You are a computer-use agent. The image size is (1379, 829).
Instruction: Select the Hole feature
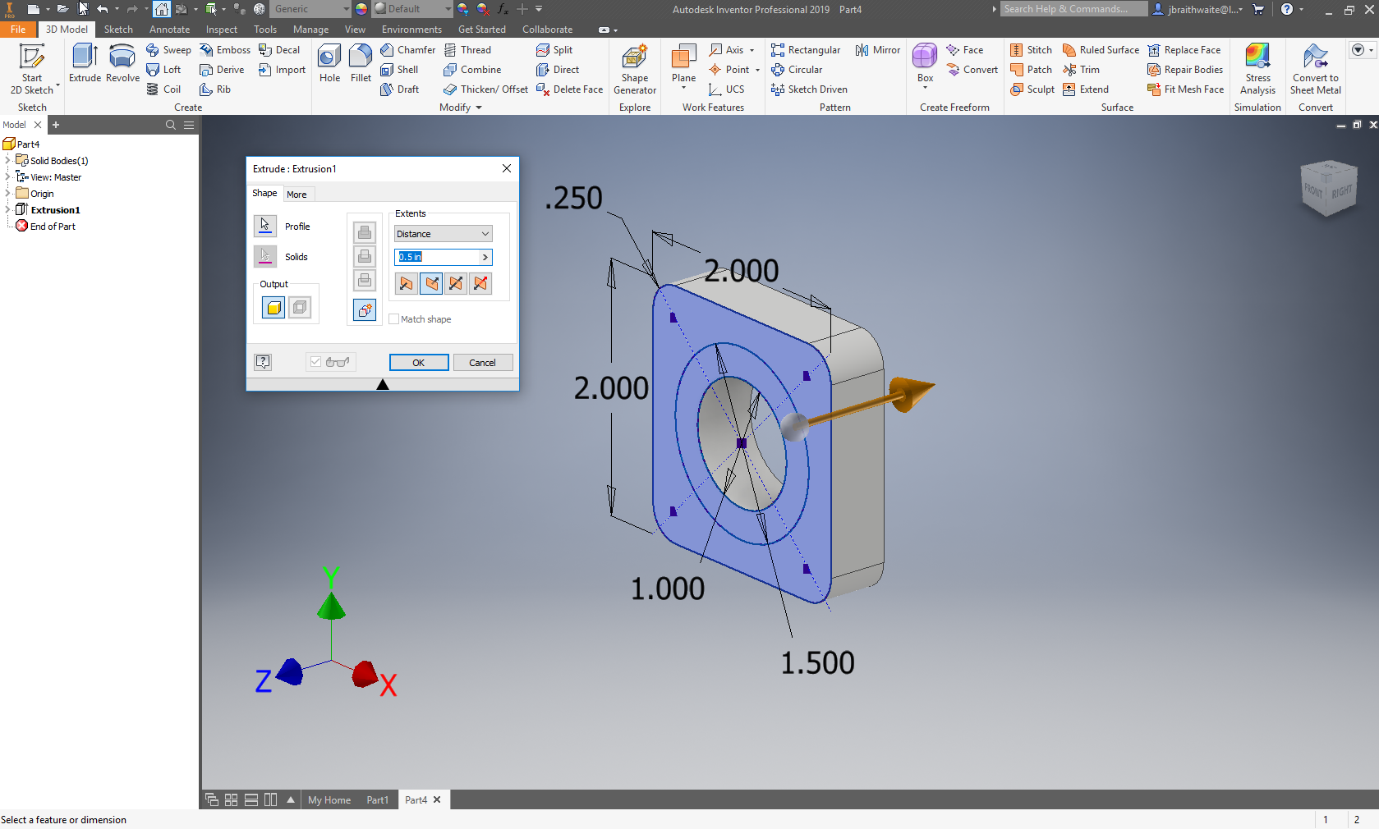point(329,64)
